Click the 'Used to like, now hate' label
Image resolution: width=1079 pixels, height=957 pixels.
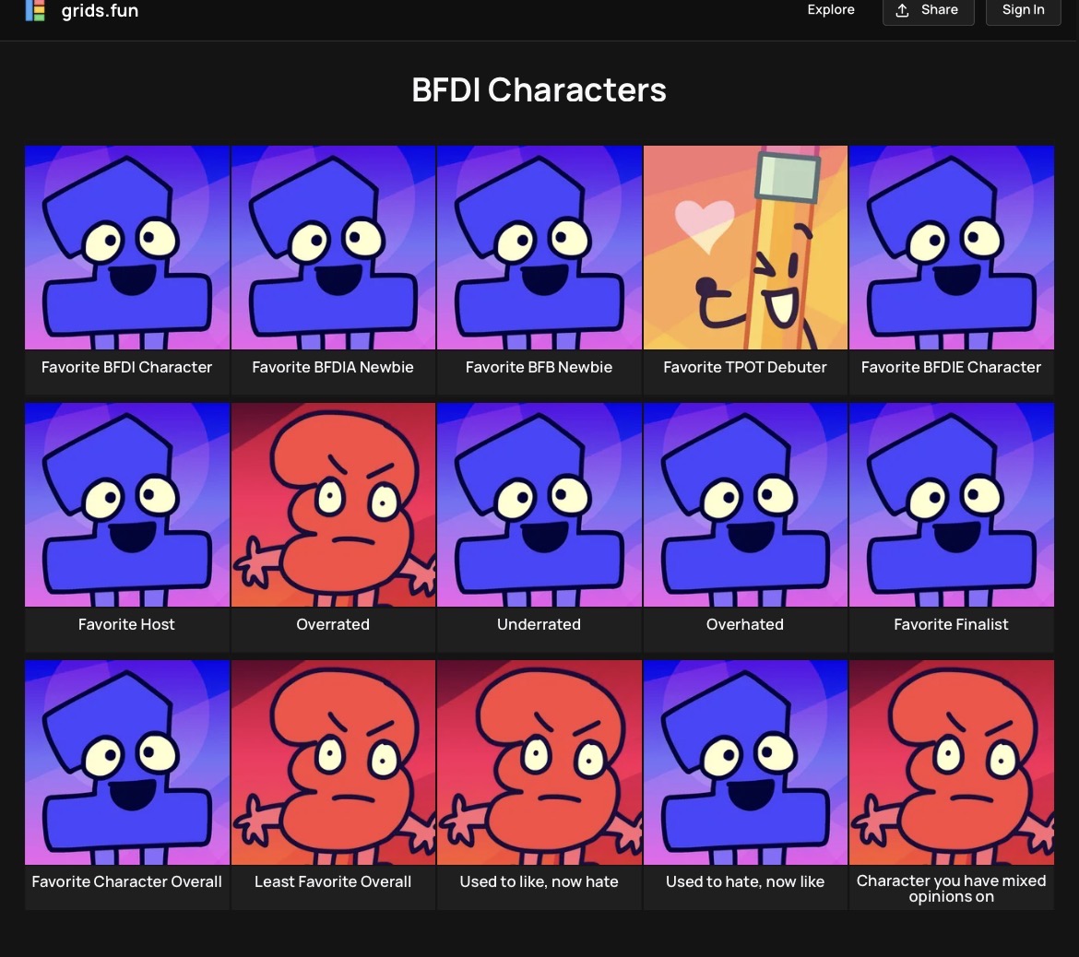tap(539, 882)
